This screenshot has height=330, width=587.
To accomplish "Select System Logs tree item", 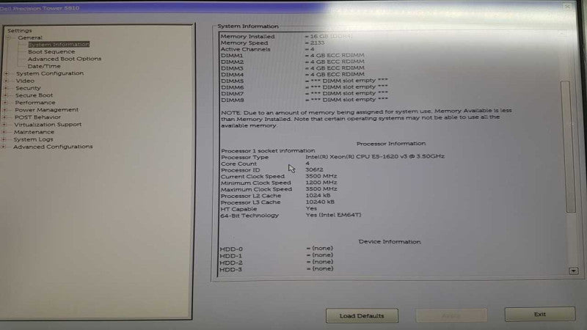I will (x=33, y=139).
